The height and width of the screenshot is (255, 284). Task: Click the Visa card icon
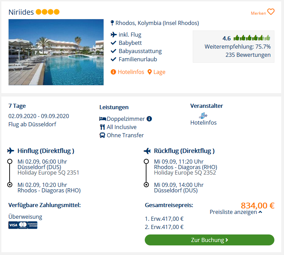[x=13, y=225]
